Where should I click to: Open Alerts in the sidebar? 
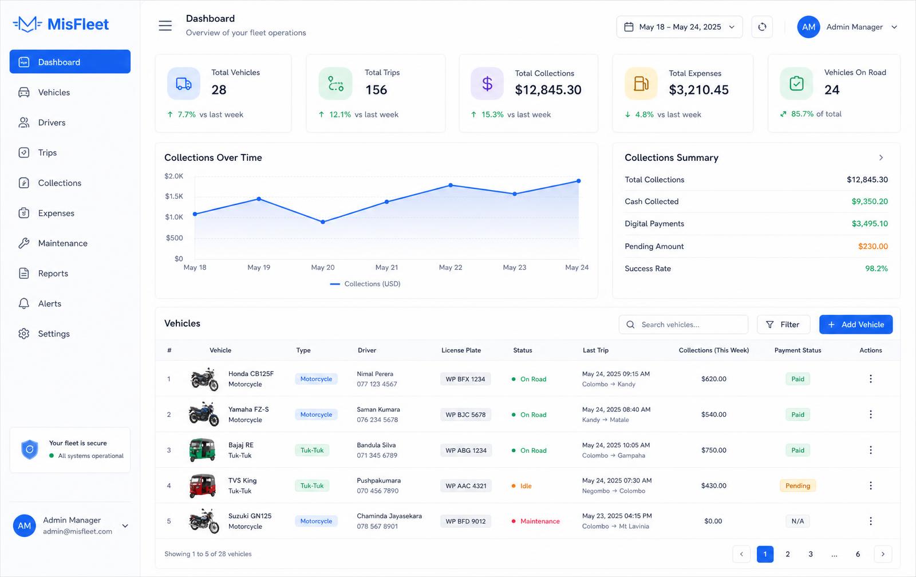pos(70,303)
